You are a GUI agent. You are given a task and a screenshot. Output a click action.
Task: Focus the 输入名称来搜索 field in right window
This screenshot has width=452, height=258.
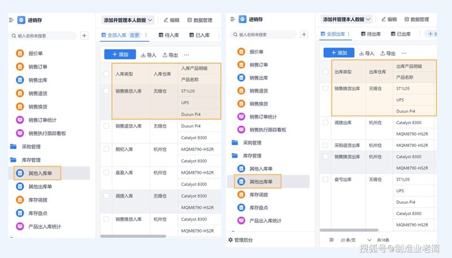pyautogui.click(x=263, y=34)
